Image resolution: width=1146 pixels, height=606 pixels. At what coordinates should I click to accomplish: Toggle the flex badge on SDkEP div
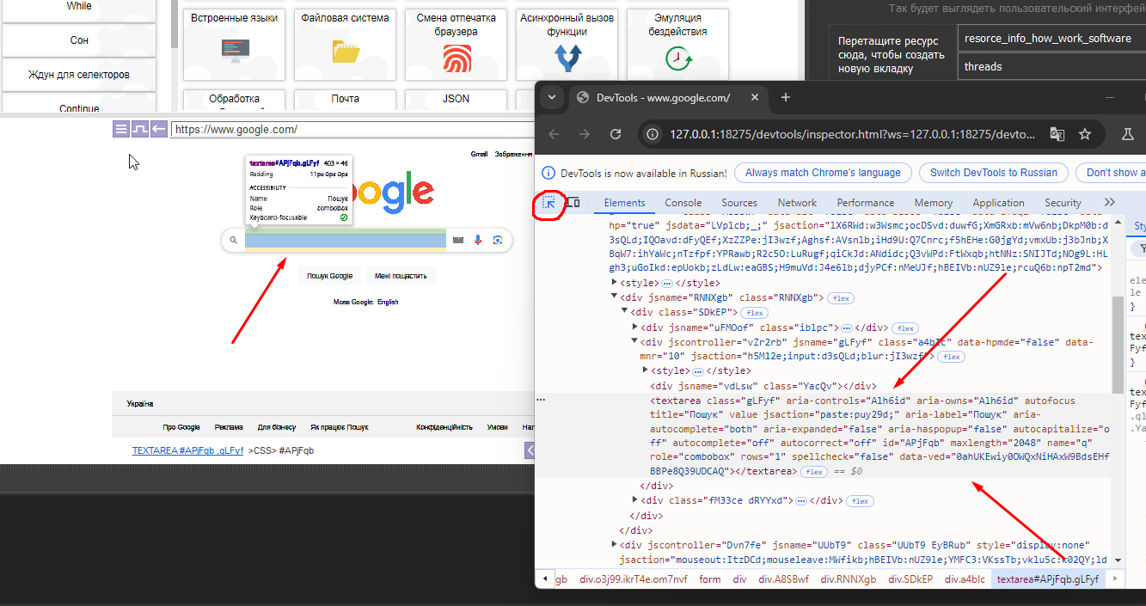tap(755, 313)
